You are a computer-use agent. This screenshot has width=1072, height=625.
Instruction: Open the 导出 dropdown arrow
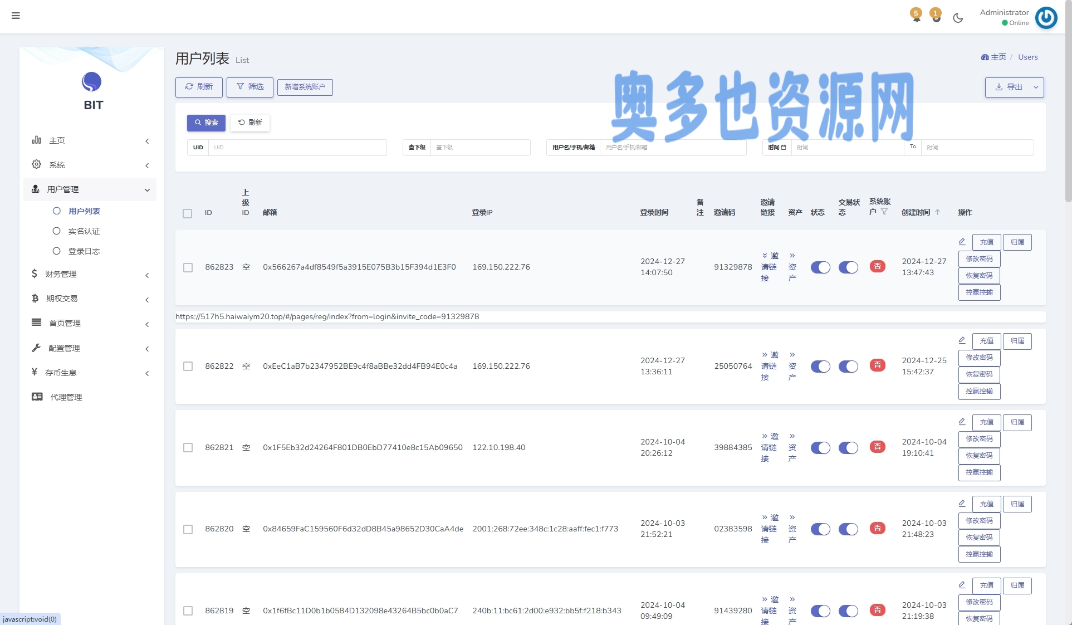[x=1036, y=87]
